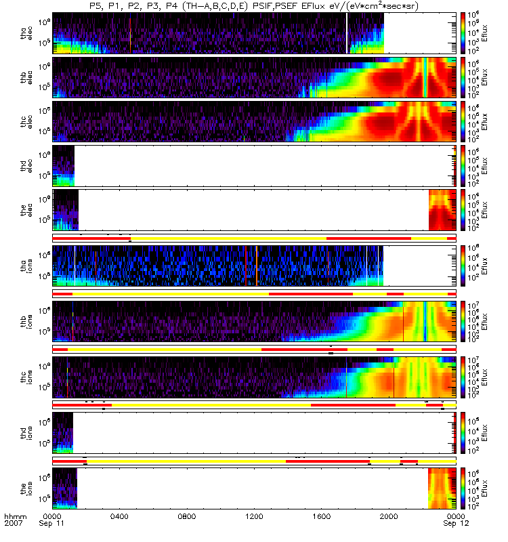Click the color bar beside thd elec panel
Viewport: 508px width, 542px height.
[463, 165]
